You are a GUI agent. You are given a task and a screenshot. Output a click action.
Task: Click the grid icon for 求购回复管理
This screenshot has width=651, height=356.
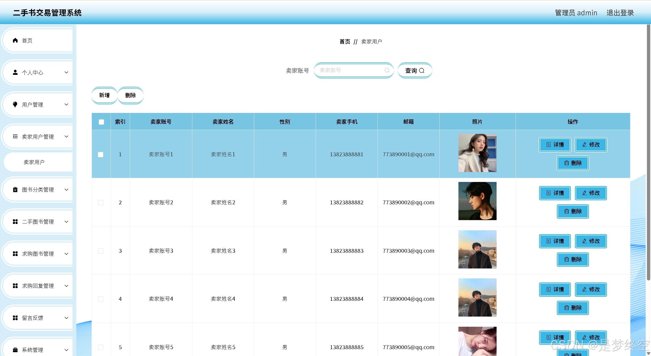15,286
